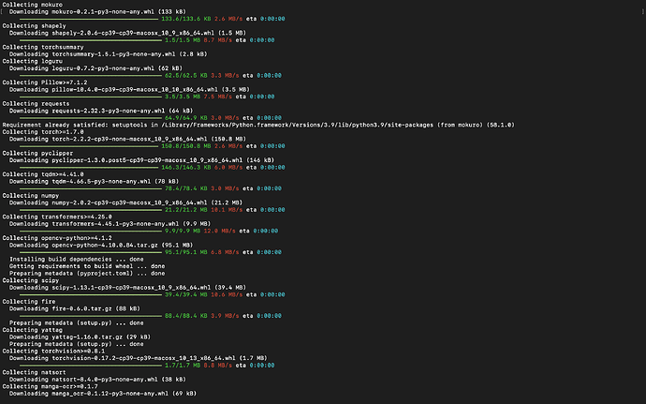Select the loguru-0.7.2 wheel download line

pyautogui.click(x=96, y=68)
